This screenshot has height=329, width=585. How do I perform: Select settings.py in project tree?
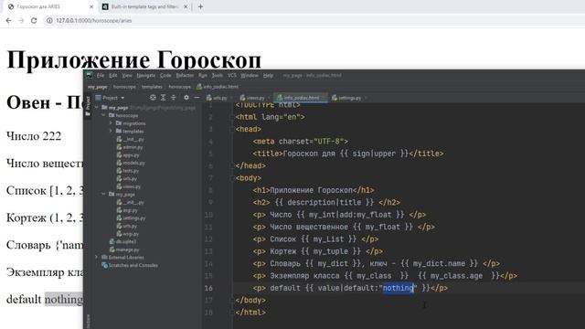(x=131, y=218)
